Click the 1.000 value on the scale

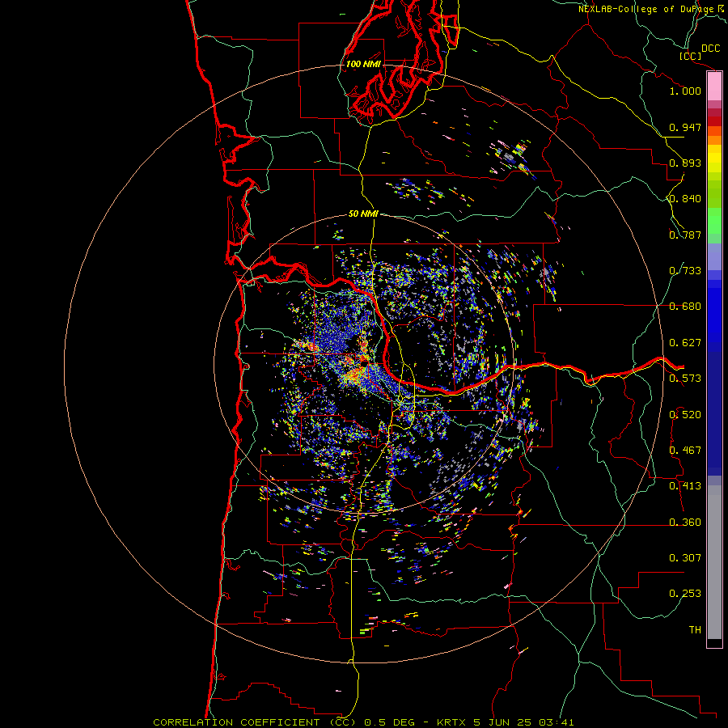[685, 91]
